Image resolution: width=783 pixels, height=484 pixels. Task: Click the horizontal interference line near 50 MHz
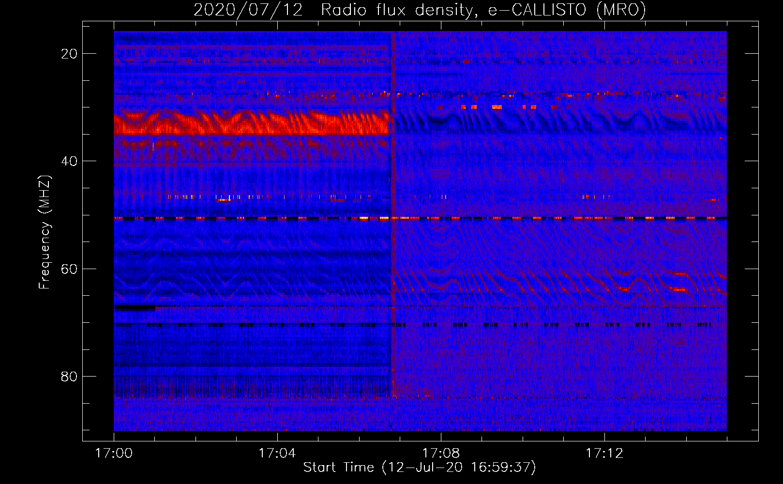point(420,218)
